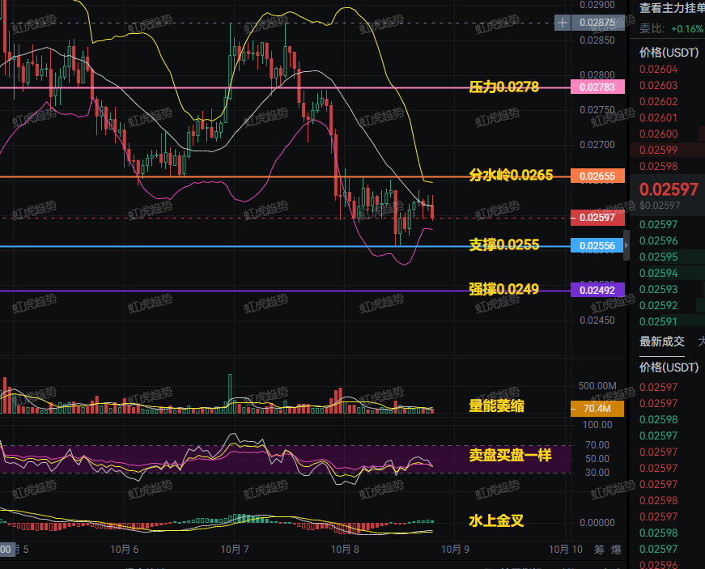Click the 10月 10 date on time axis
Viewport: 705px width, 569px height.
pos(566,550)
